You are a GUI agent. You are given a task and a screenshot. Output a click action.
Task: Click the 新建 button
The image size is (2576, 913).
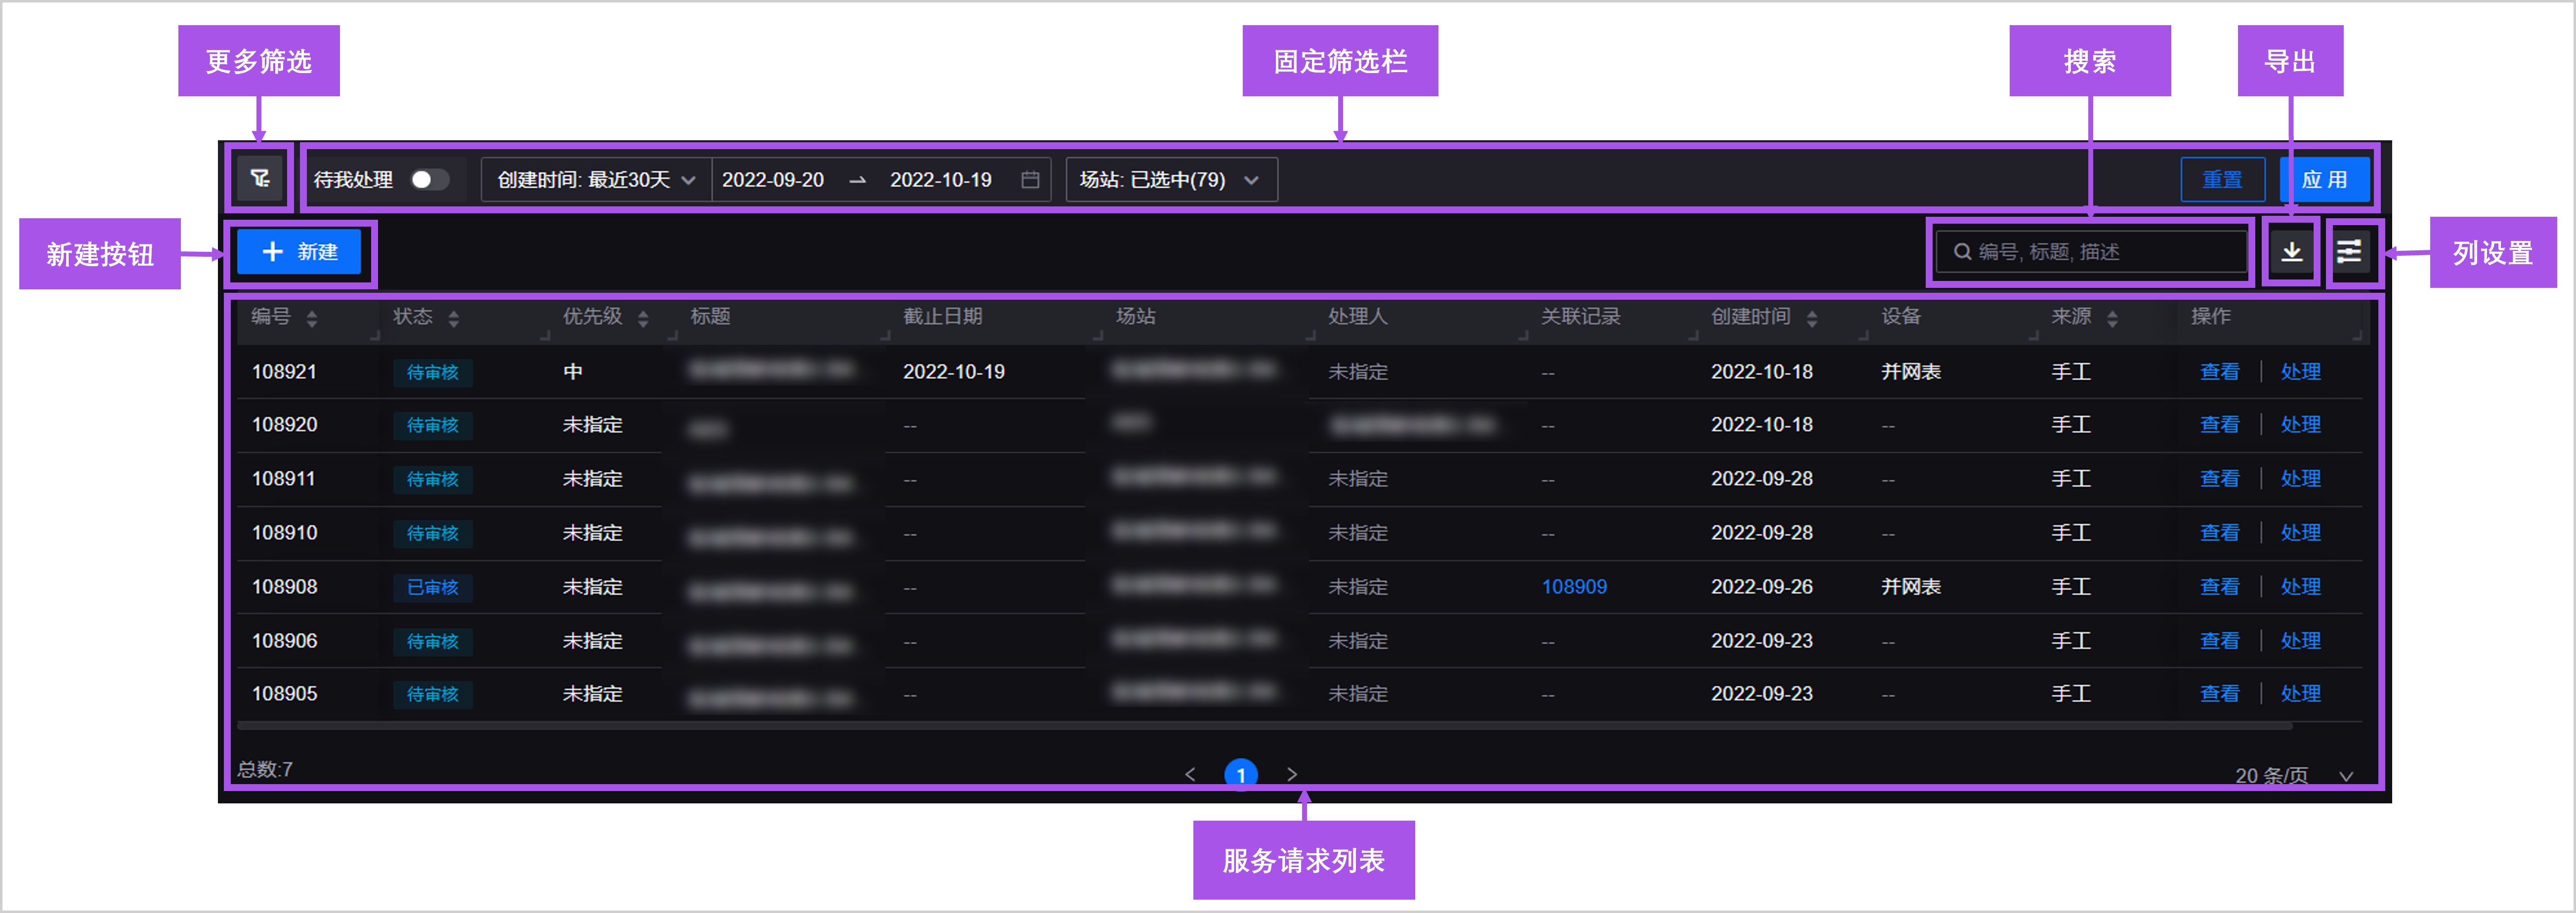coord(299,252)
